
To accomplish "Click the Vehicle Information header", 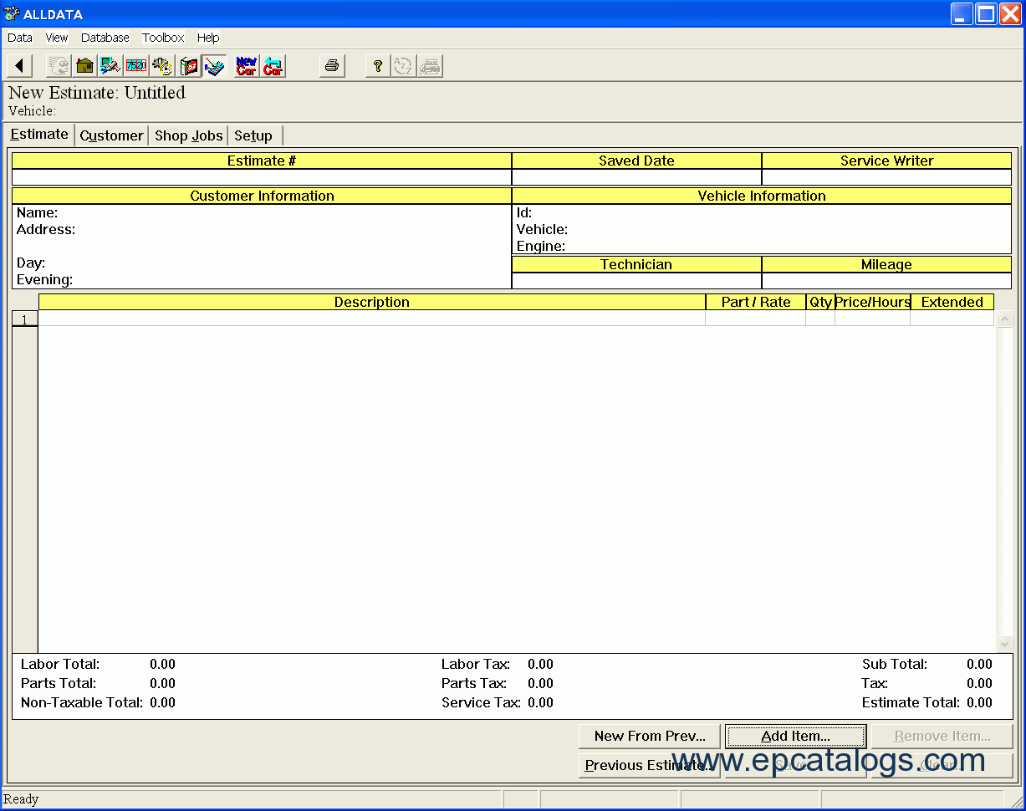I will [x=762, y=196].
